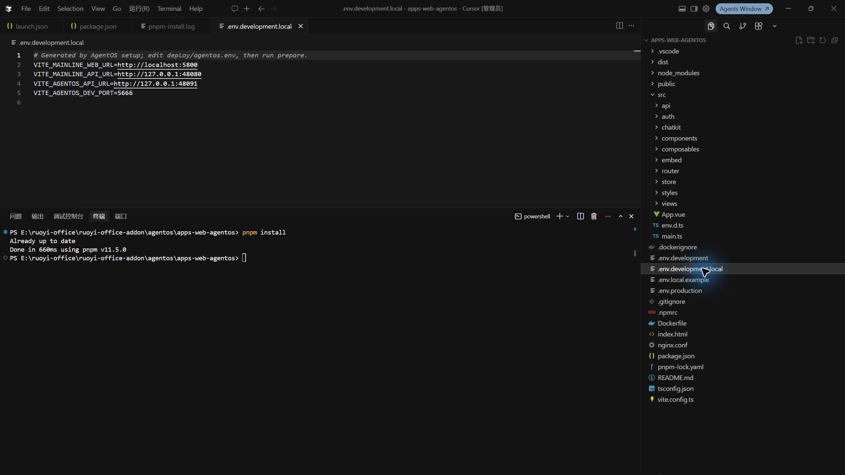The image size is (845, 475).
Task: Open the new chat bubble icon
Action: (x=235, y=9)
